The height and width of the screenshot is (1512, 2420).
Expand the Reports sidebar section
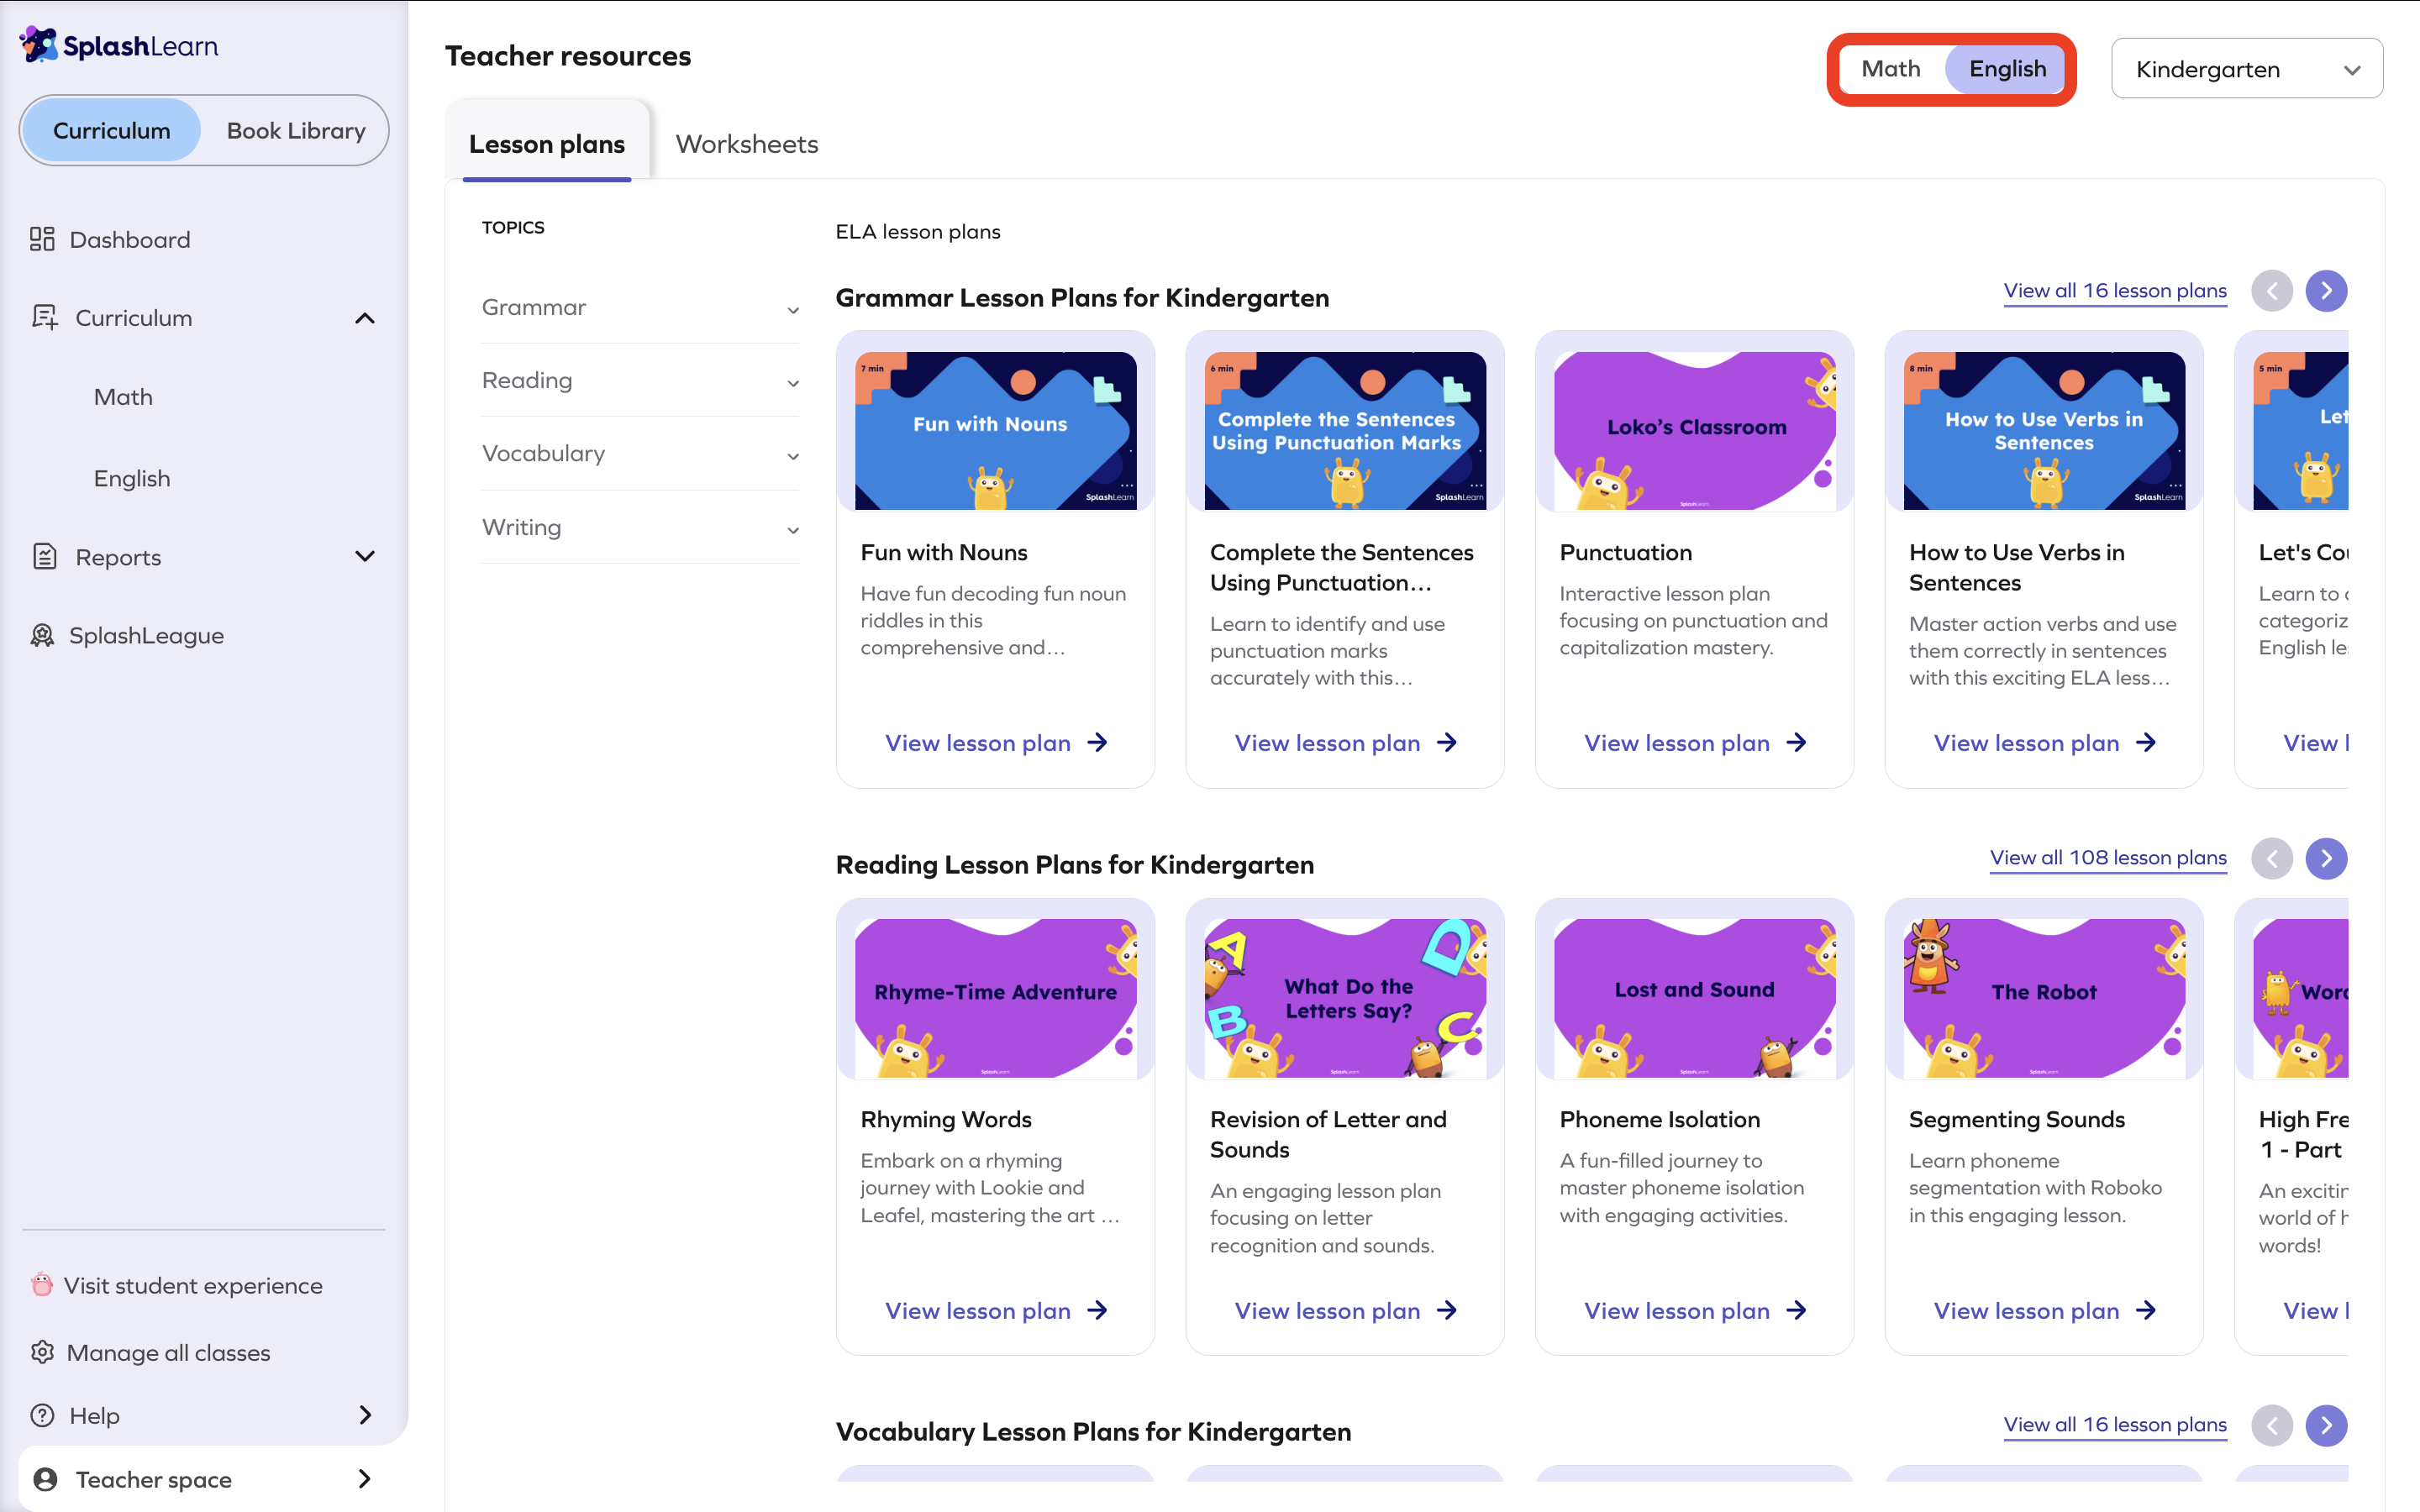[365, 556]
